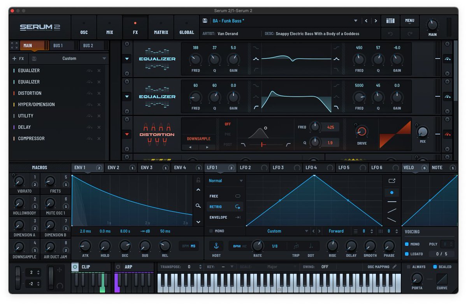Toggle the LEGATO checkbox

pos(407,254)
